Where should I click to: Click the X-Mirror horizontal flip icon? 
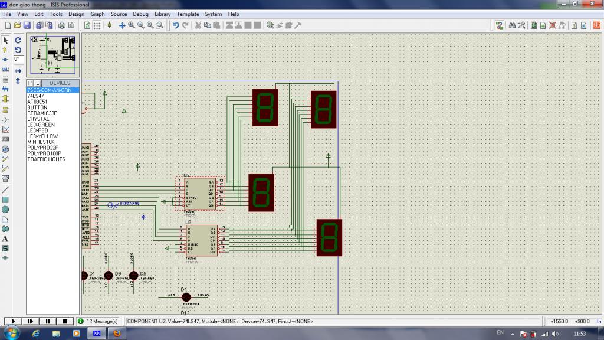[18, 71]
